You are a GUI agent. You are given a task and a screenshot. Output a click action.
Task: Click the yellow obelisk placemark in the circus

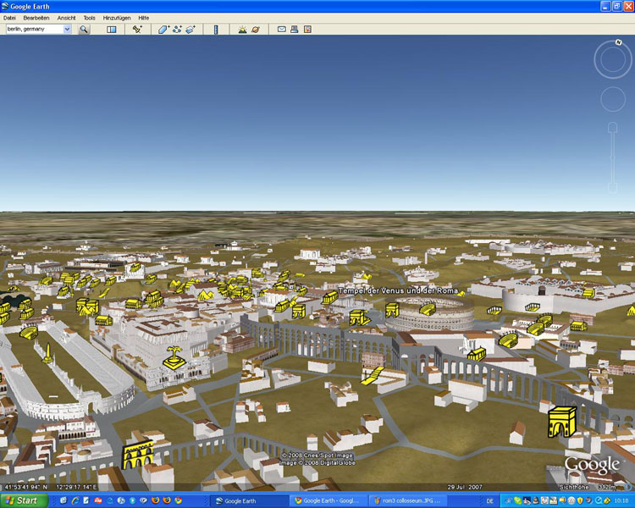[47, 353]
